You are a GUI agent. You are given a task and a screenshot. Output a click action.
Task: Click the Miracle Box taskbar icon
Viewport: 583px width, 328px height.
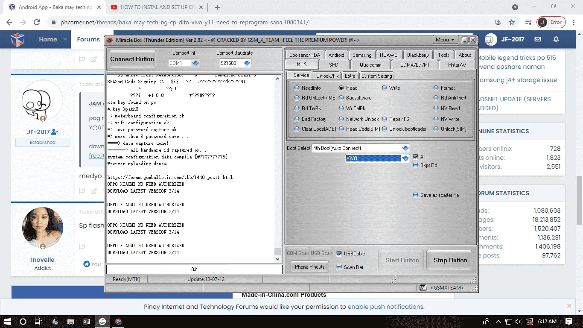(x=102, y=322)
